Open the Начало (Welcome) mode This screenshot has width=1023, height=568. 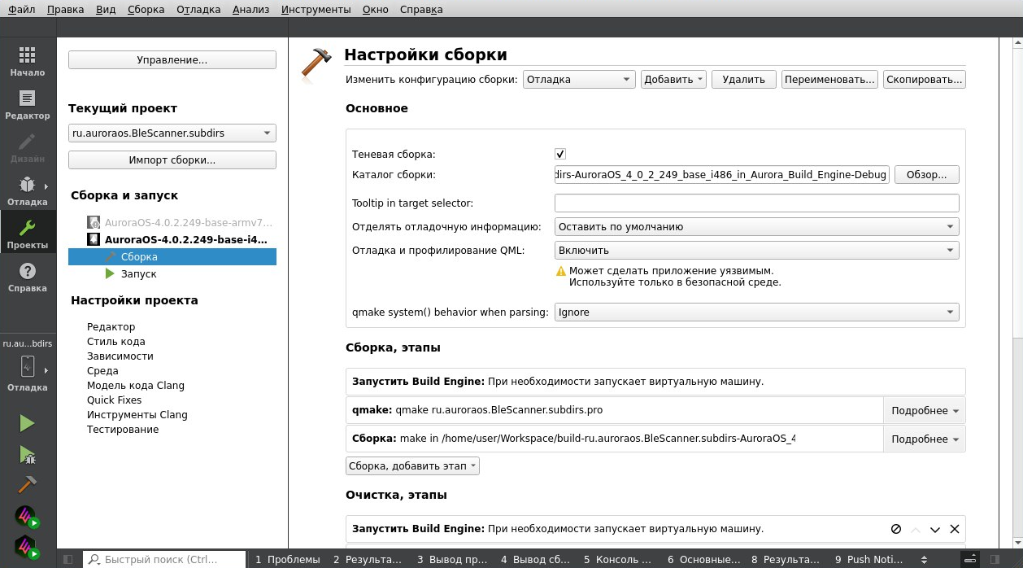[x=28, y=61]
